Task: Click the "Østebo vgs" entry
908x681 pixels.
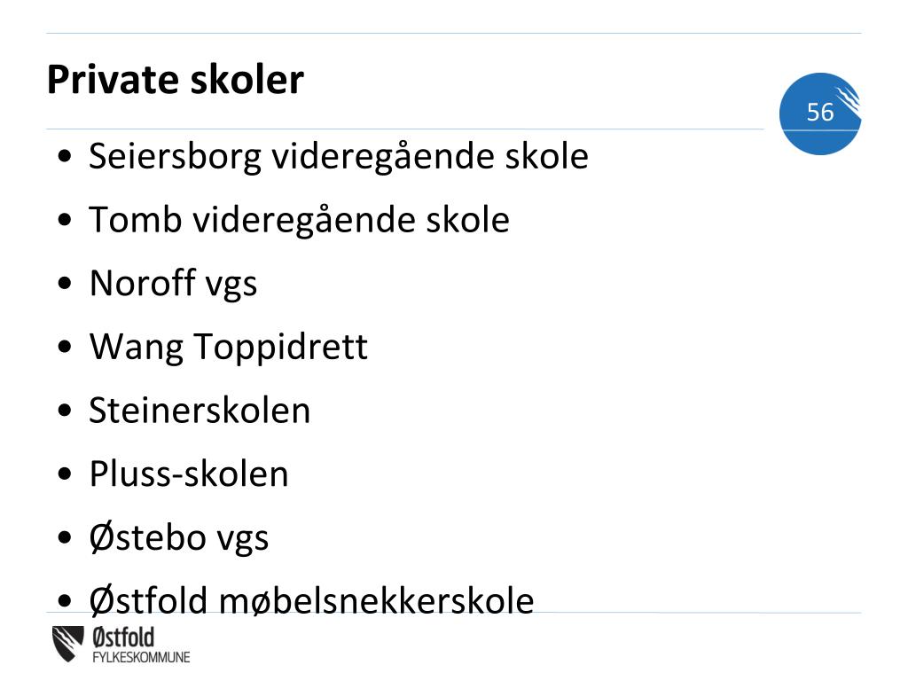Action: (178, 537)
